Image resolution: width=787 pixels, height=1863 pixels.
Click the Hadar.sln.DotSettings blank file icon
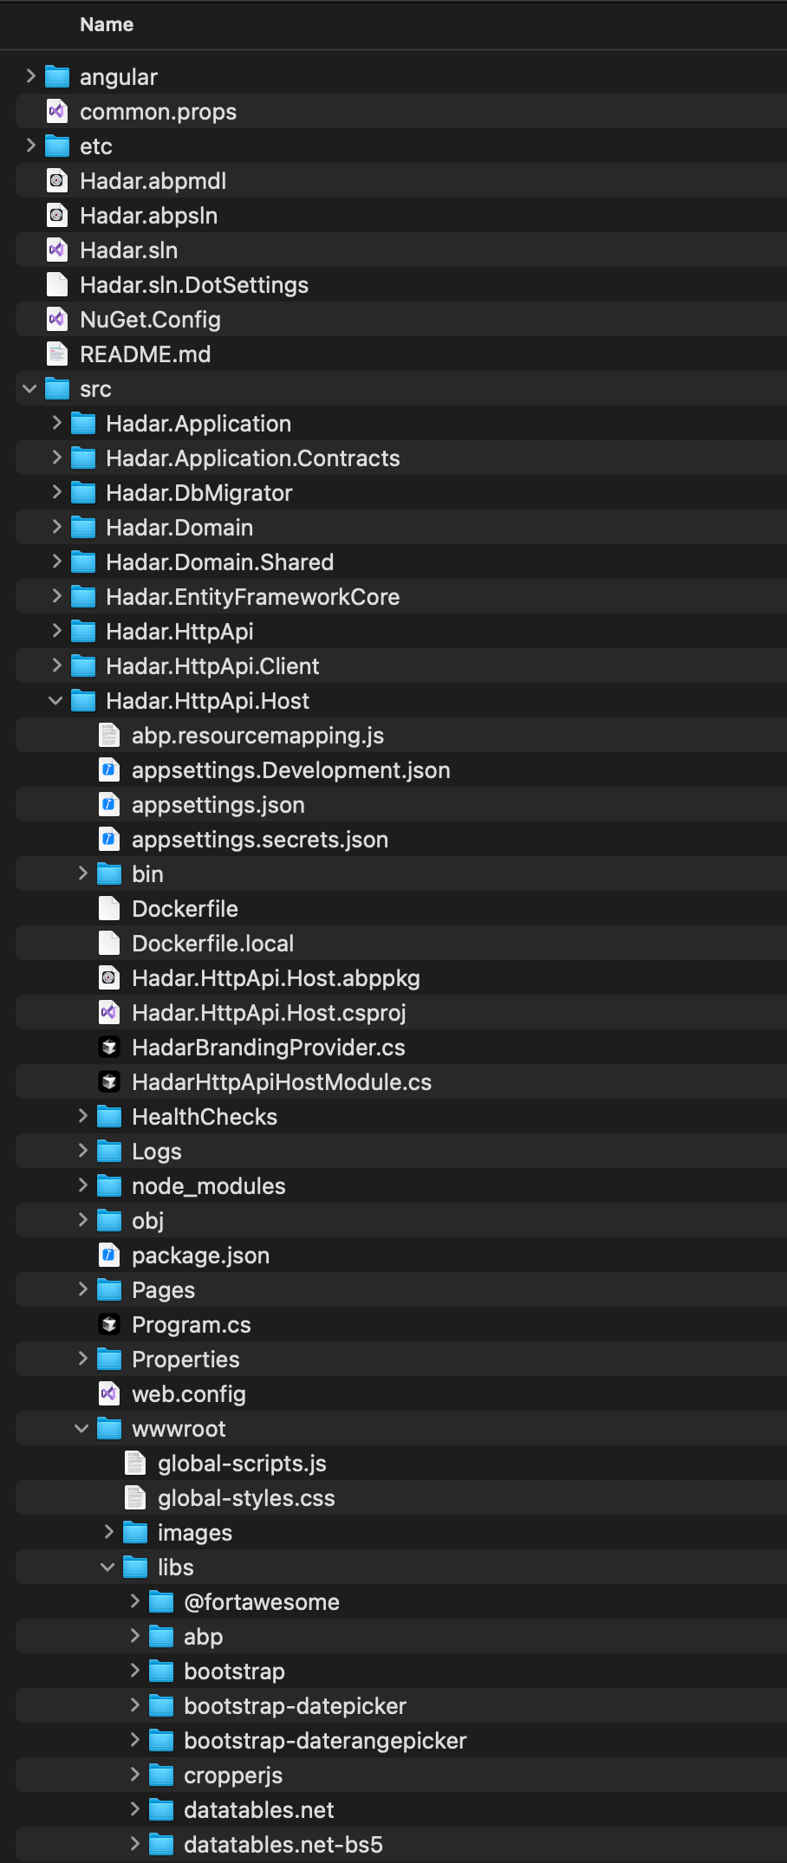click(57, 284)
